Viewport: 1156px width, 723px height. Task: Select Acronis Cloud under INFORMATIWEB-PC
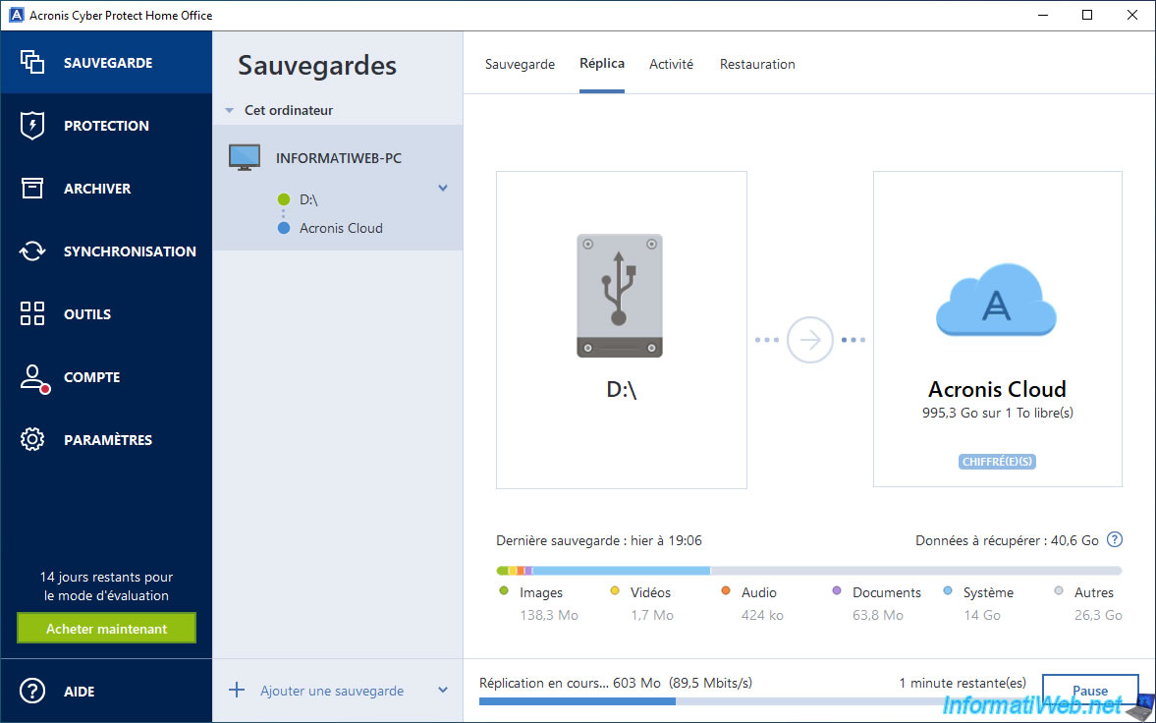341,228
